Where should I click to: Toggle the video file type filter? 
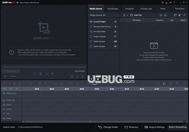coord(175,15)
